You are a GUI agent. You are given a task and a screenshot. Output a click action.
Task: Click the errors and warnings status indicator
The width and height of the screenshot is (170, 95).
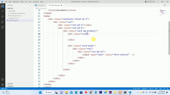[x=5, y=88]
